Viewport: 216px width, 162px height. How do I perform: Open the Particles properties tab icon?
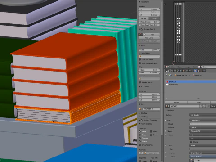[x=202, y=71]
